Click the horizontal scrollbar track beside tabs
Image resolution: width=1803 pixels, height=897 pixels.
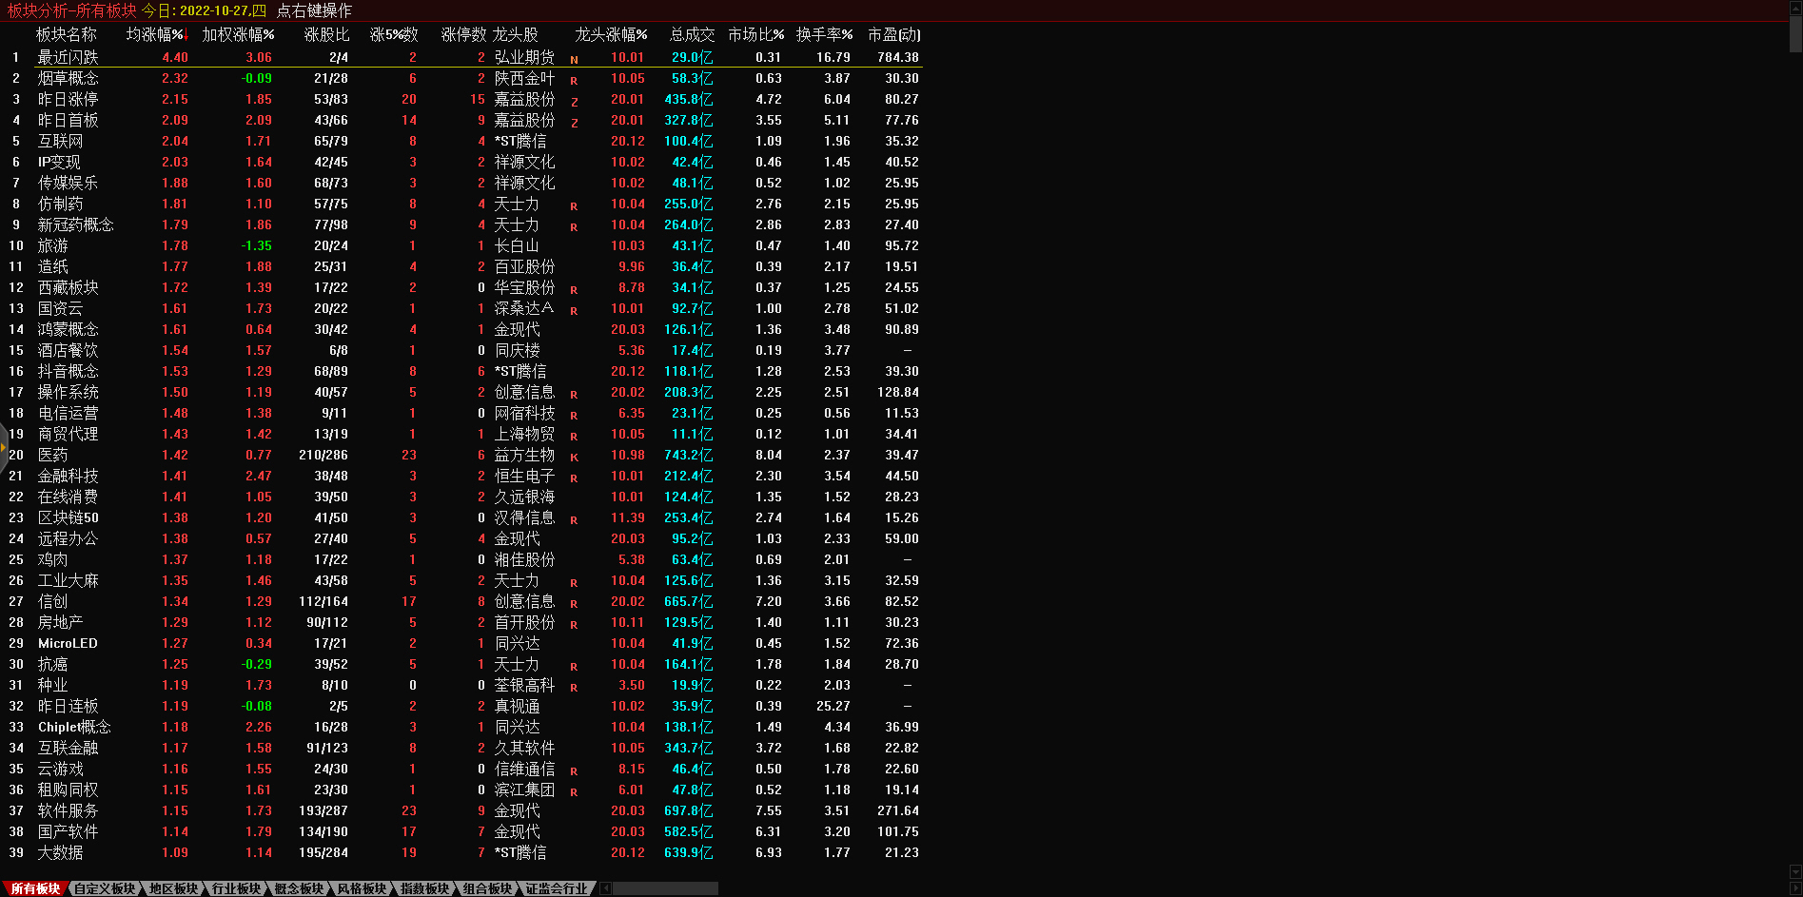tap(666, 888)
